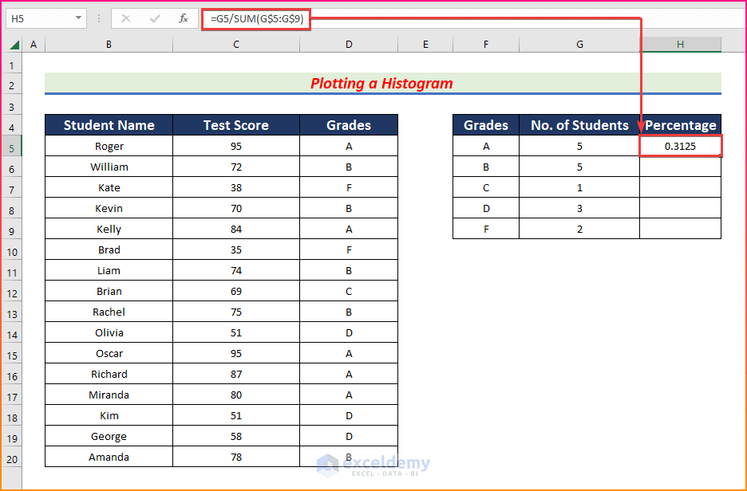Click inside the formula bar showing =G5/SUM(G$5:G$9)

255,18
